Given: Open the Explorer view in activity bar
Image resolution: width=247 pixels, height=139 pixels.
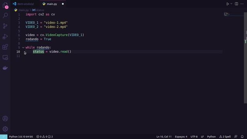Looking at the screenshot, I should click(x=5, y=5).
